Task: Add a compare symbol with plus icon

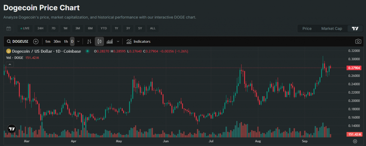Action: 36,41
